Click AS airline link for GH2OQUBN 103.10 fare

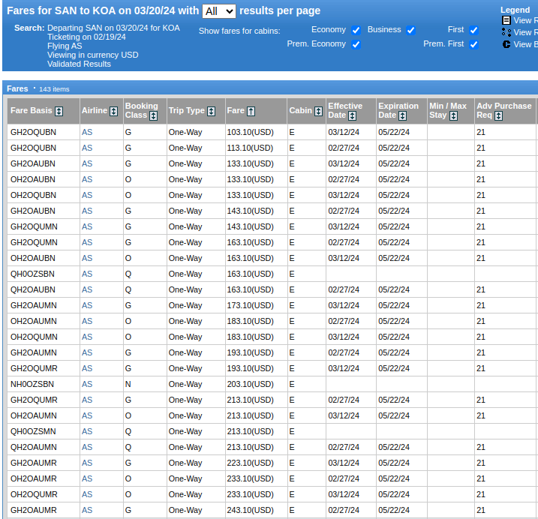coord(87,132)
